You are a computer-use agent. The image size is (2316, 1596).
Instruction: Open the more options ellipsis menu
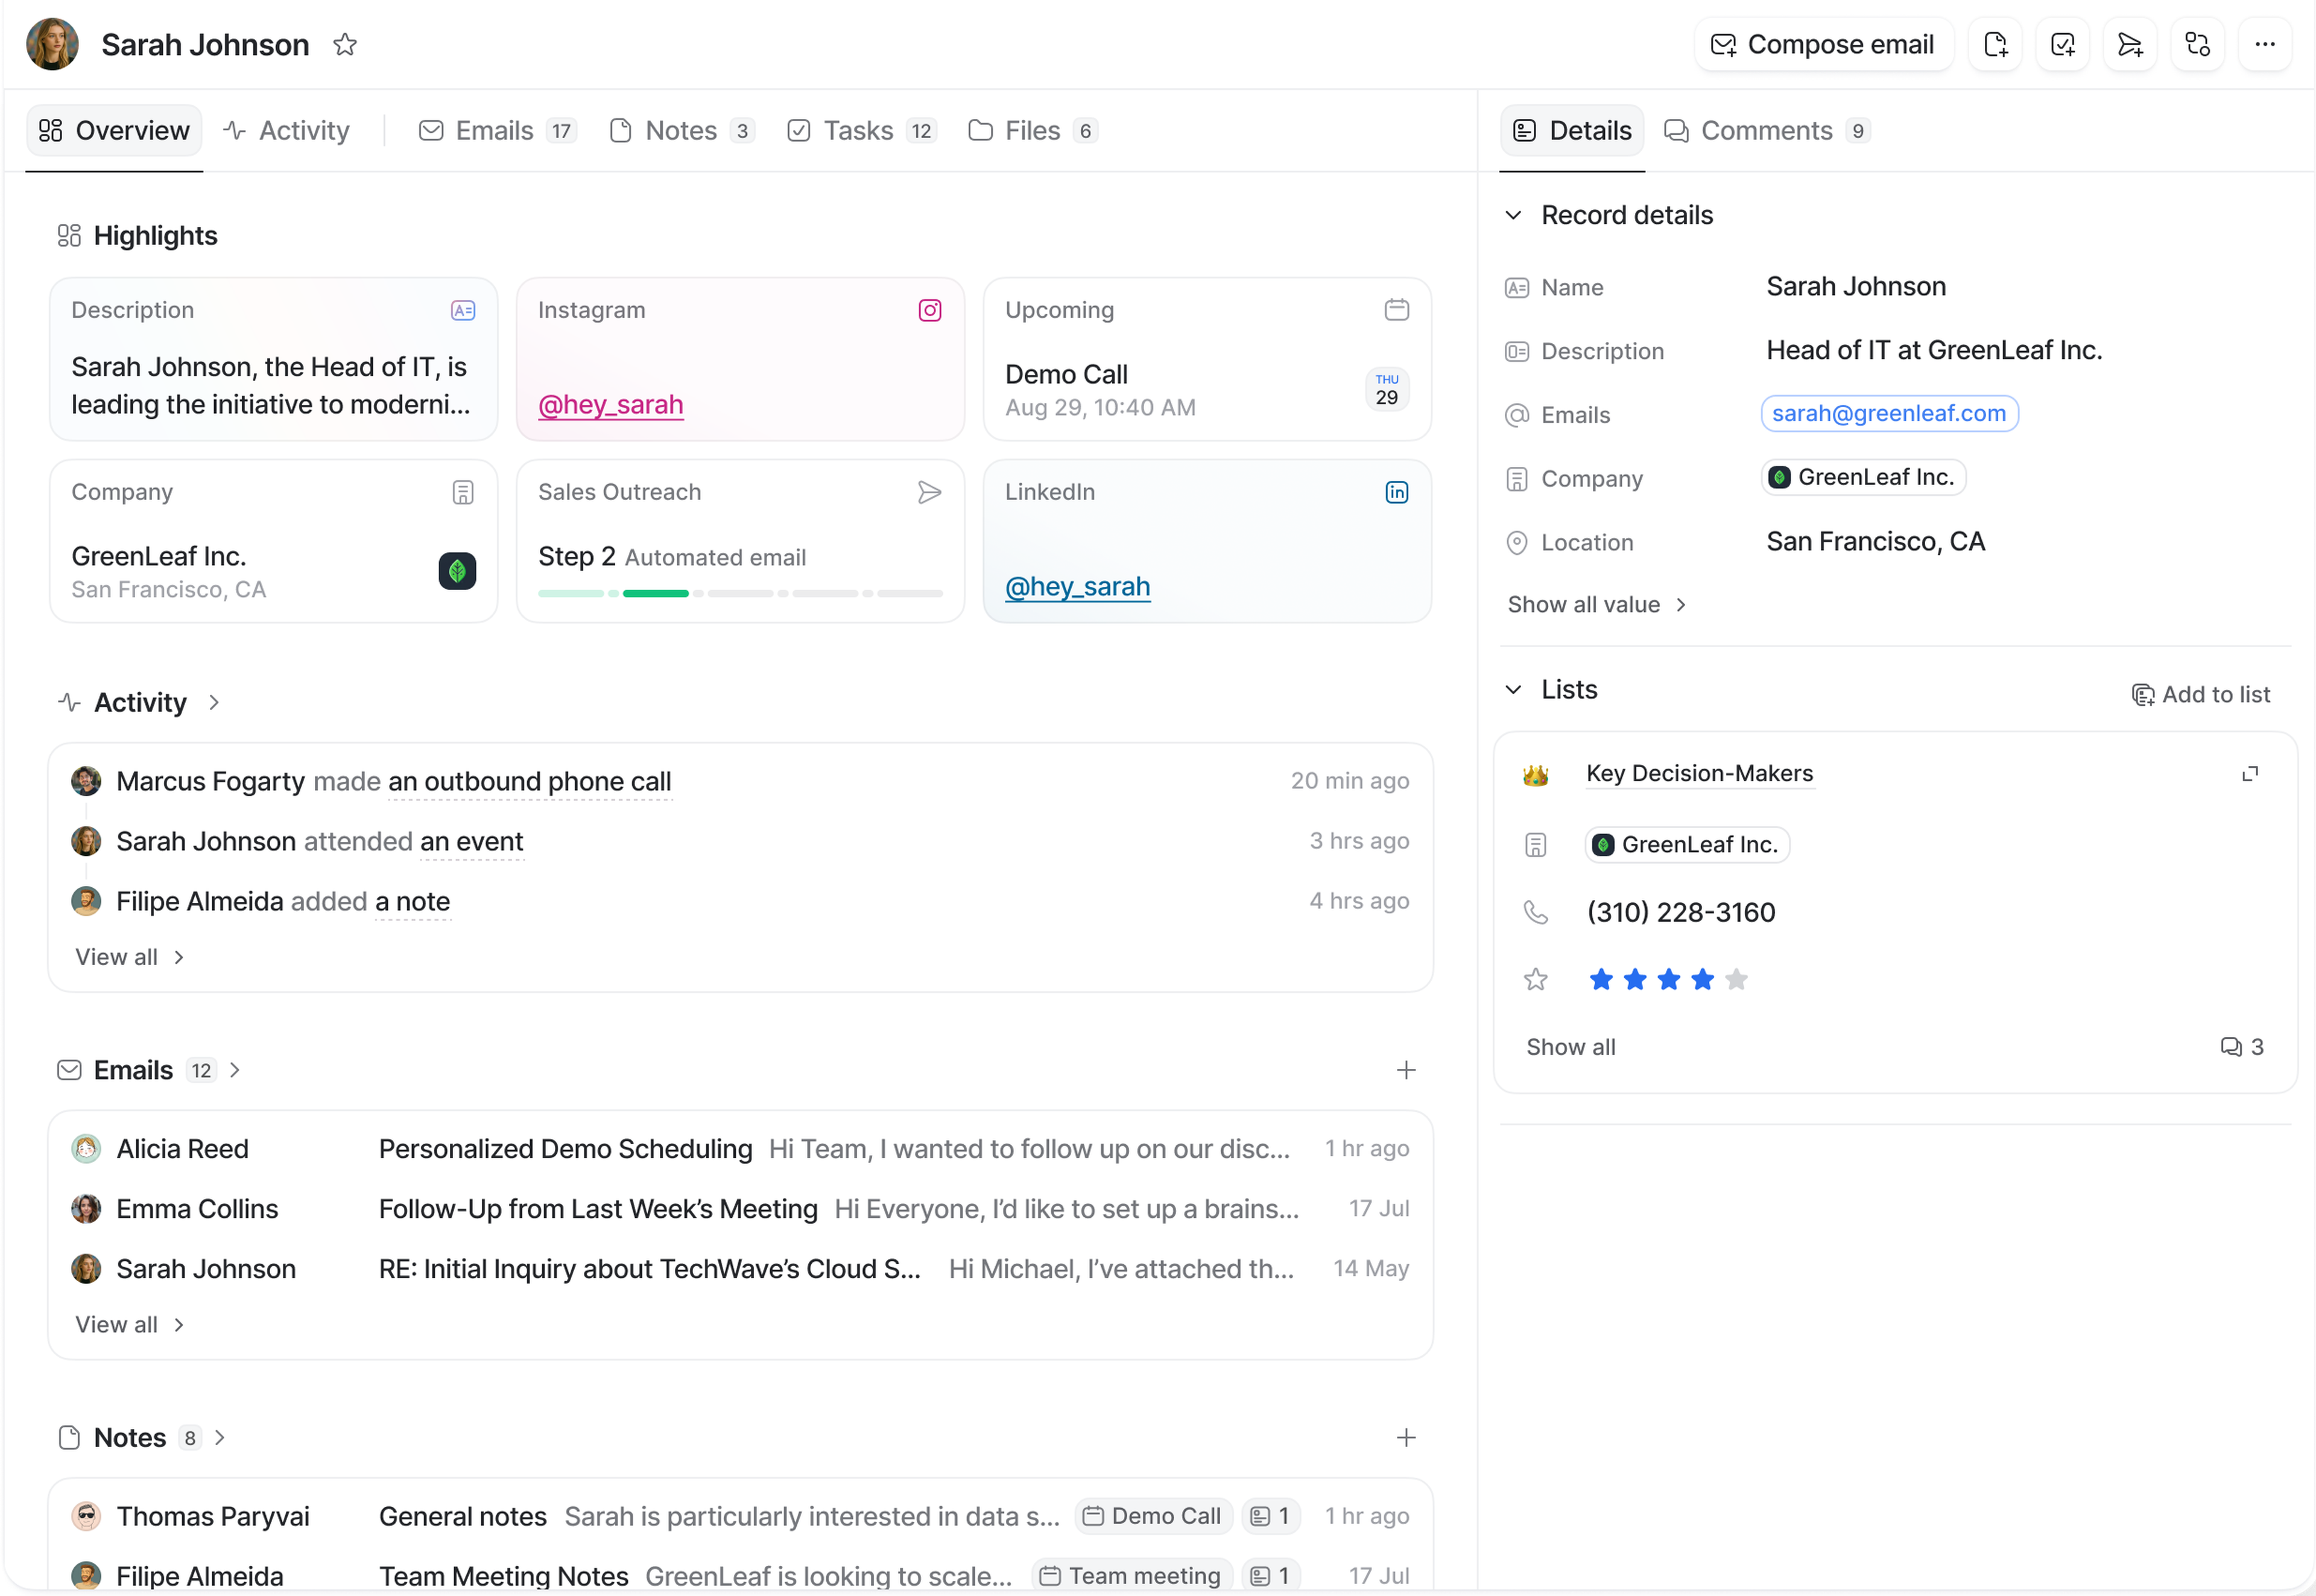click(2265, 45)
